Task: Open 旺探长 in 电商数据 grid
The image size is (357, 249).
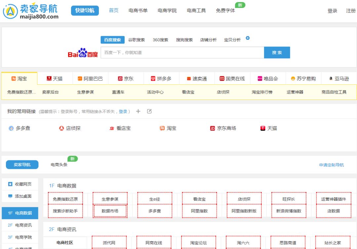Action: click(x=289, y=199)
